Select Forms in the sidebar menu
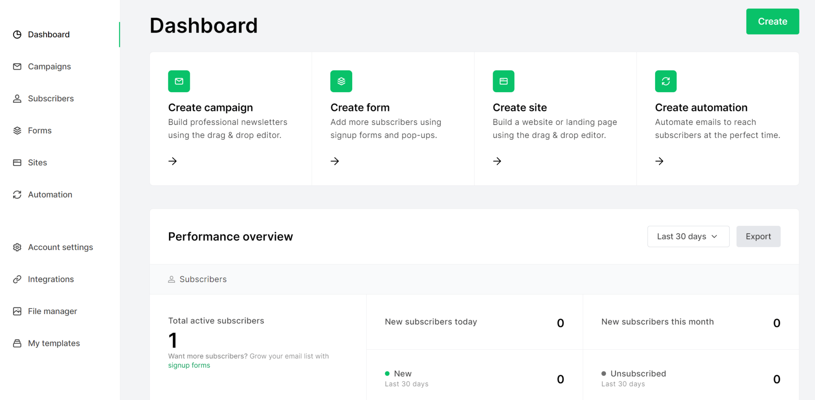The image size is (815, 400). 40,130
